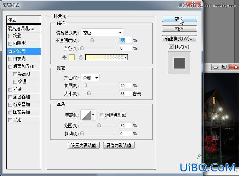Open the yellow glow color swatch
Image resolution: width=239 pixels, height=176 pixels.
tap(72, 57)
